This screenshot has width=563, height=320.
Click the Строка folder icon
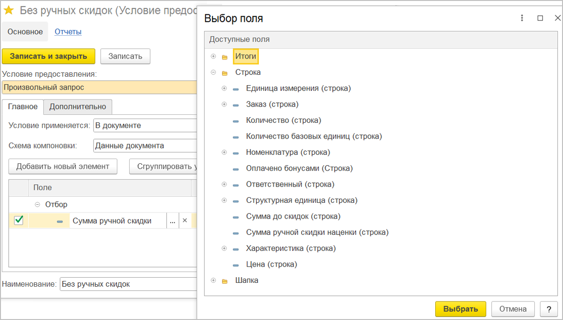point(225,73)
